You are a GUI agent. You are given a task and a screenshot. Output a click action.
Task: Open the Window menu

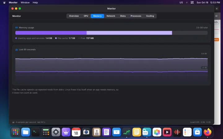(25, 2)
